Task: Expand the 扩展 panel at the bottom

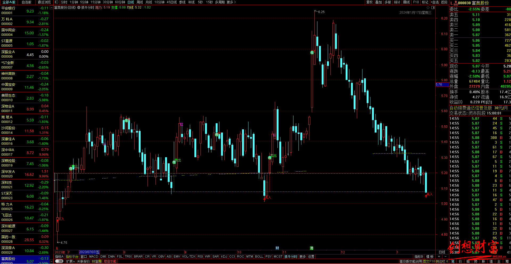Action: click(x=70, y=261)
